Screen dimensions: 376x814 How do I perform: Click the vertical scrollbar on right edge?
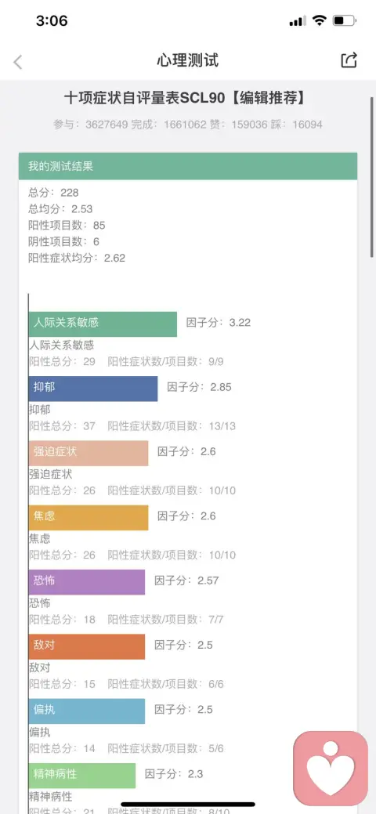coord(372,176)
